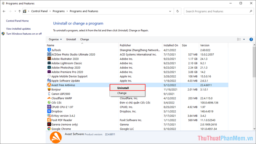Click the Cloudflare WARP icon

point(49,98)
